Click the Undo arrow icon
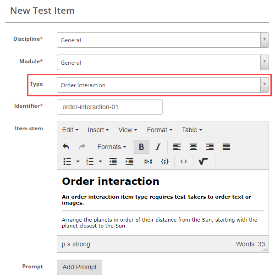Image resolution: width=275 pixels, height=278 pixels. pyautogui.click(x=66, y=147)
